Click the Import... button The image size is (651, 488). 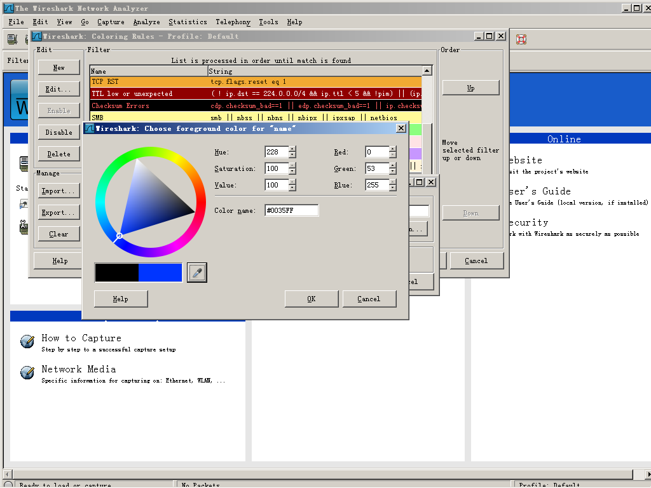[59, 191]
